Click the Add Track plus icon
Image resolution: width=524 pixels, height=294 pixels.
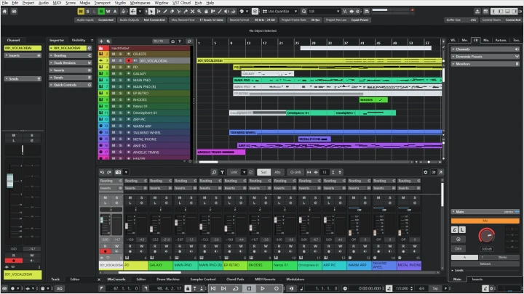click(x=102, y=41)
